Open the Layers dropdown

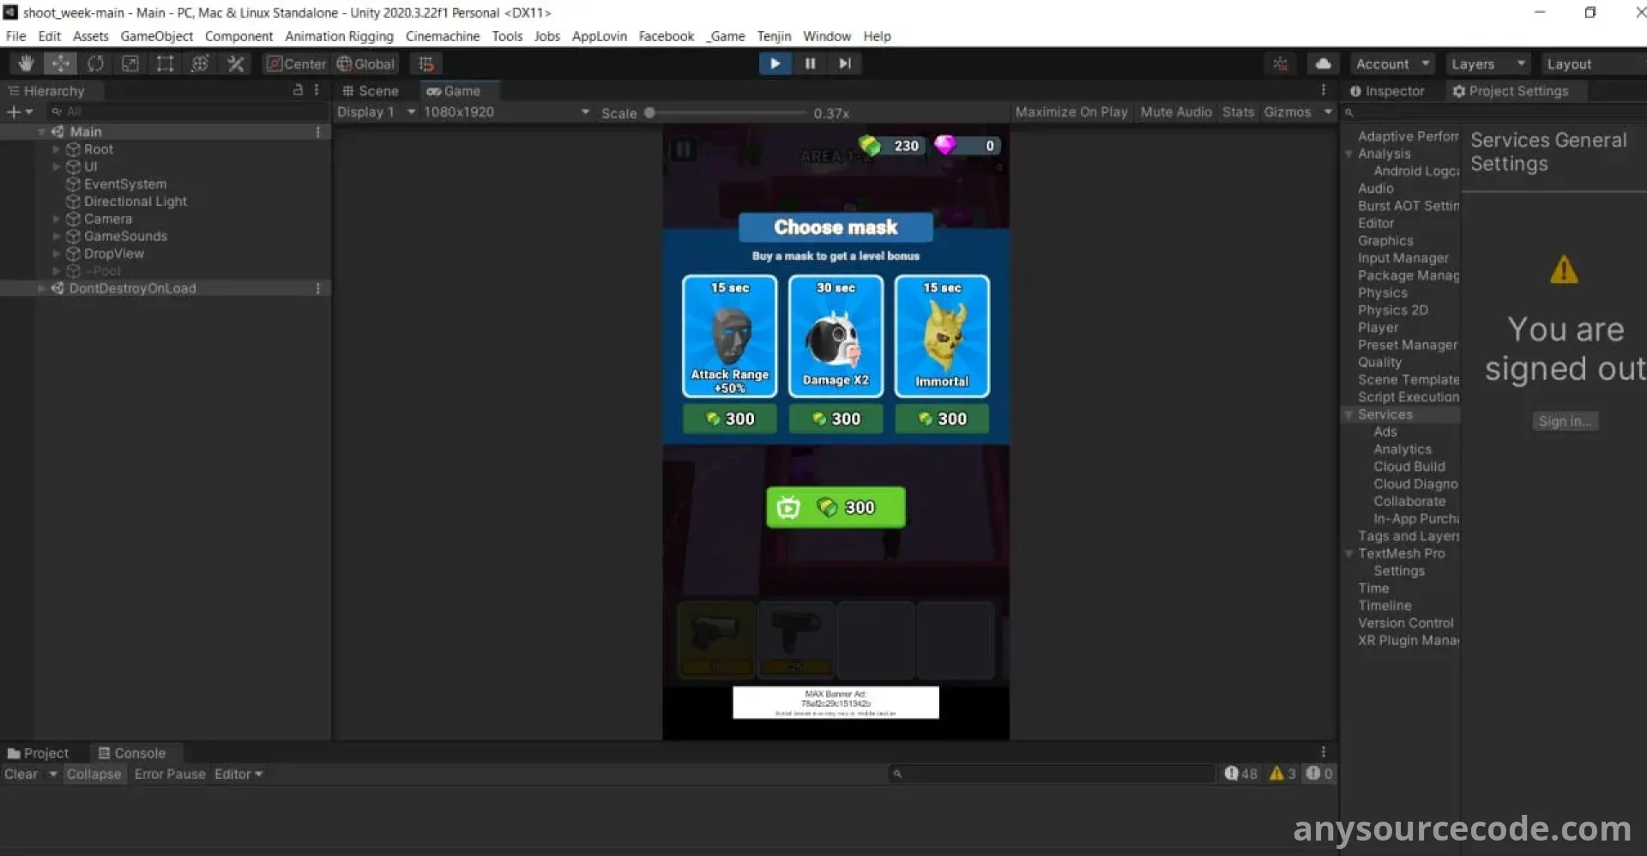1487,64
